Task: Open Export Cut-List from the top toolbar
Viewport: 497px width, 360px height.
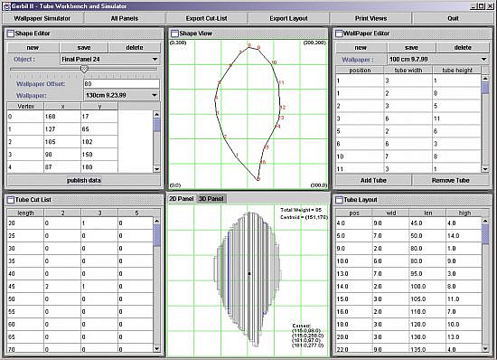Action: (x=206, y=18)
